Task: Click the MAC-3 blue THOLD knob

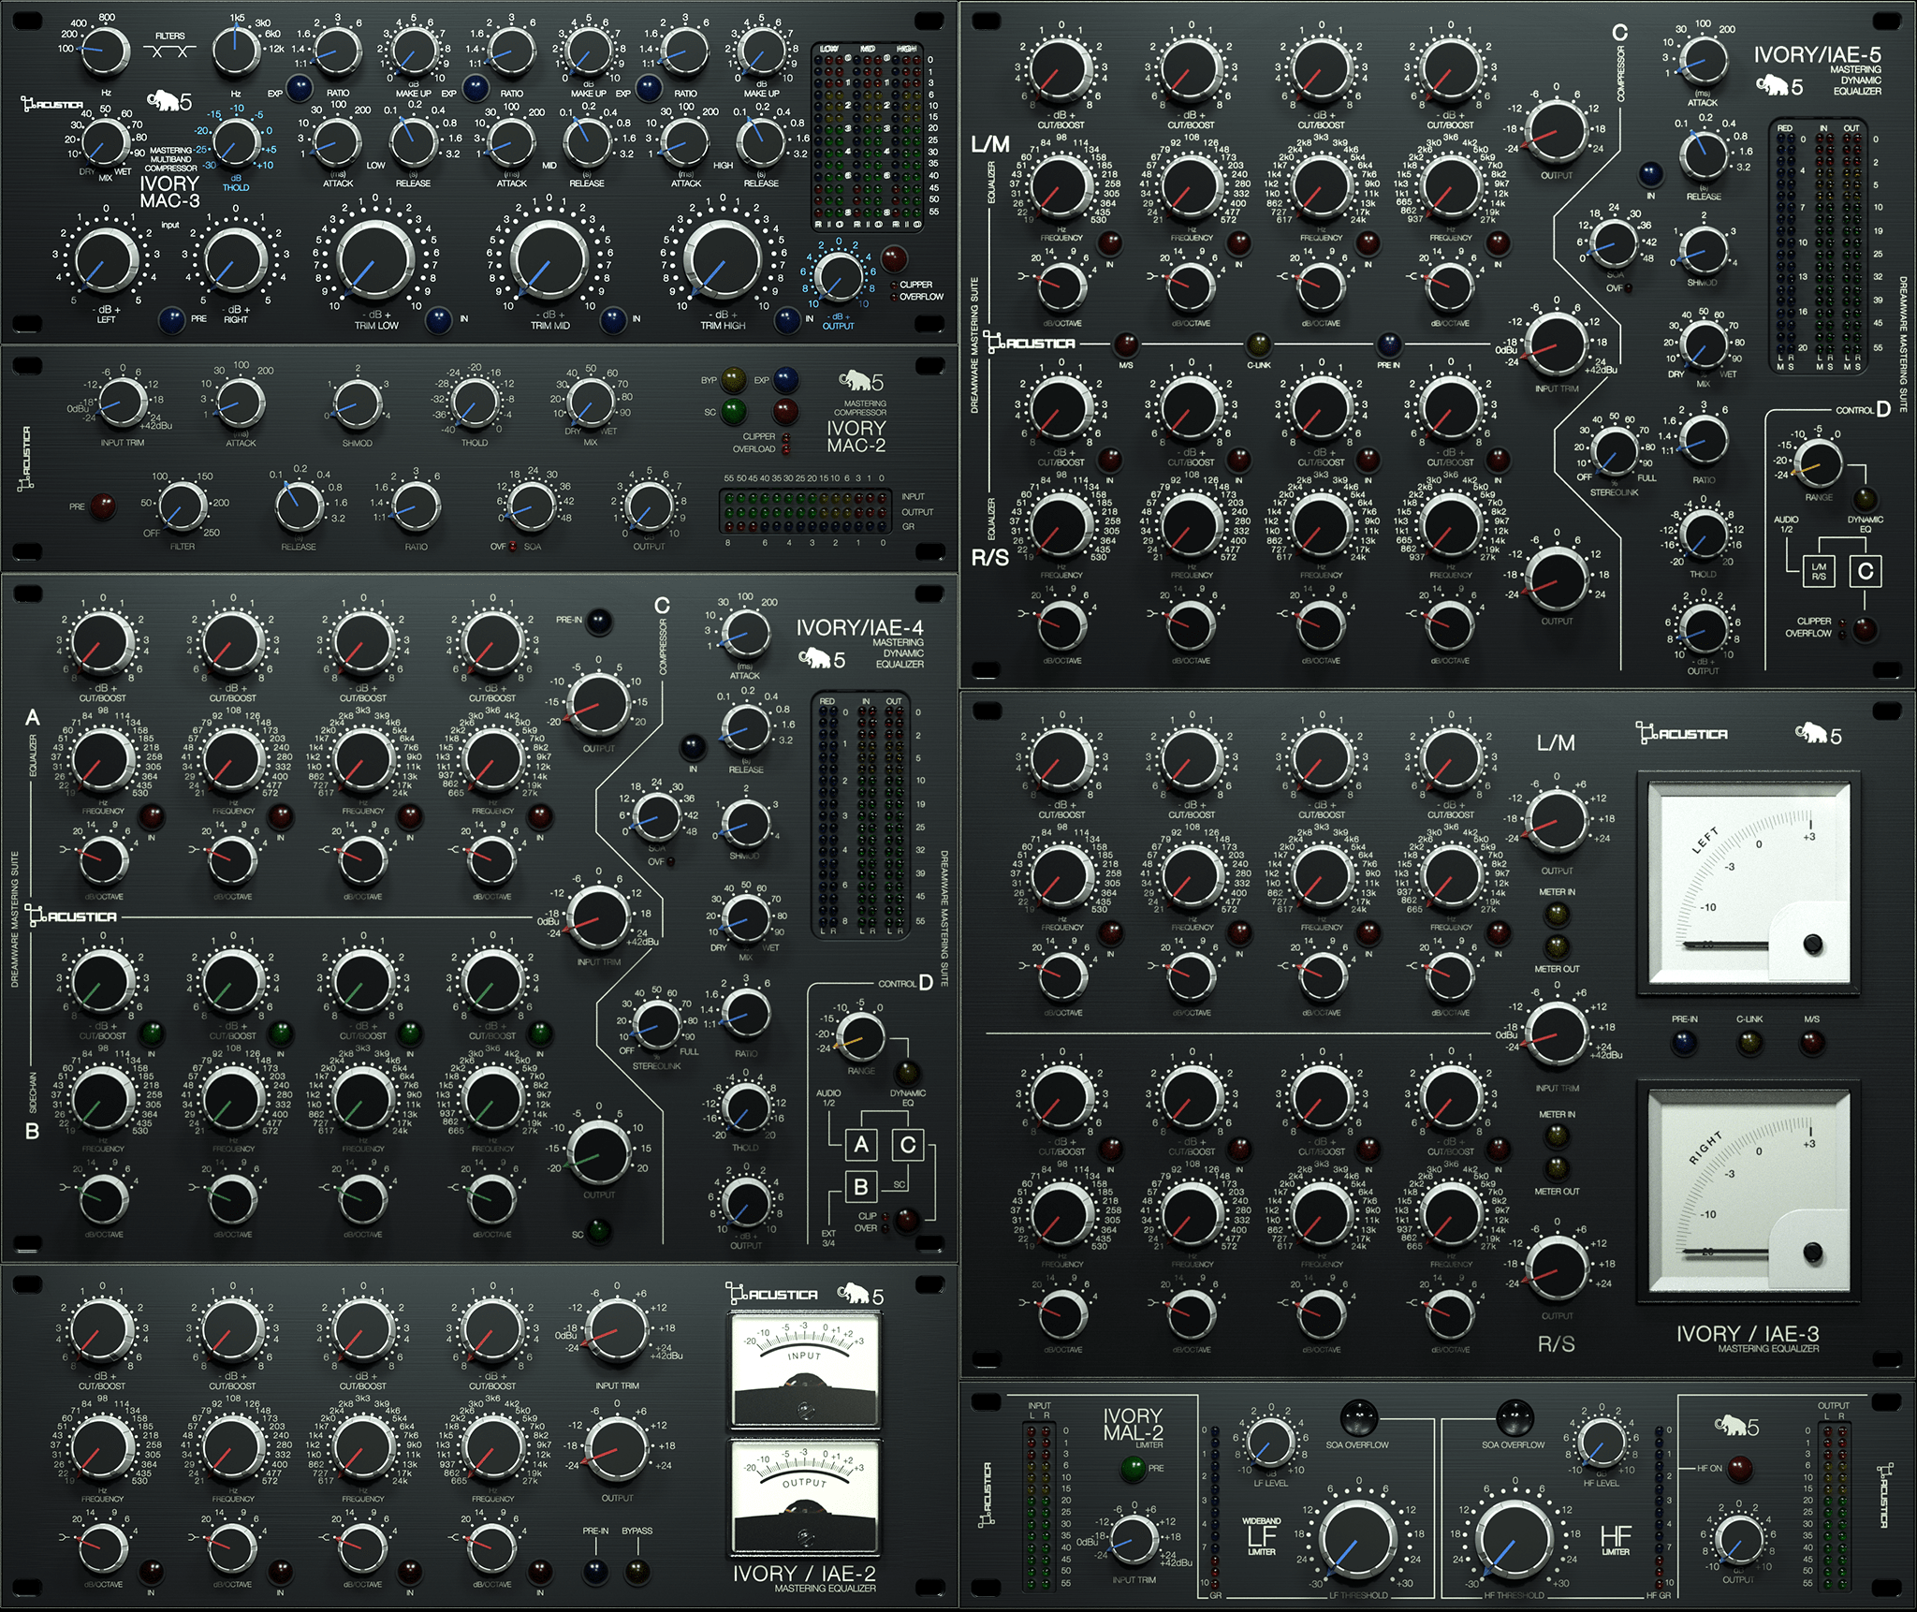Action: [236, 143]
